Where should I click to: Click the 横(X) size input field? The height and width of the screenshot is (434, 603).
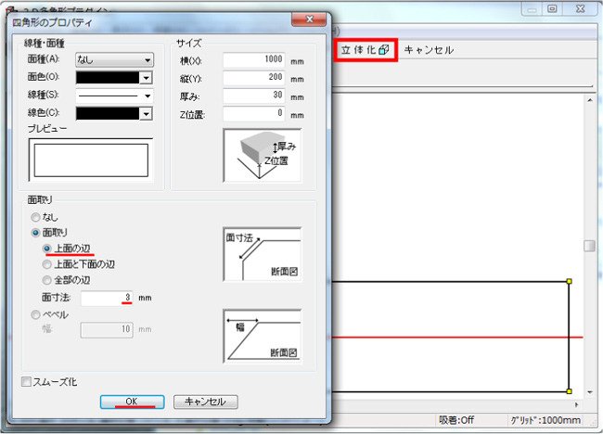(x=253, y=60)
